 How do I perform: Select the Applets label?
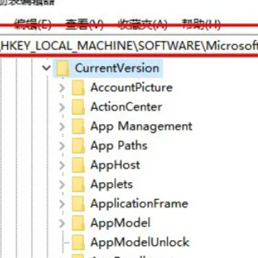(112, 184)
